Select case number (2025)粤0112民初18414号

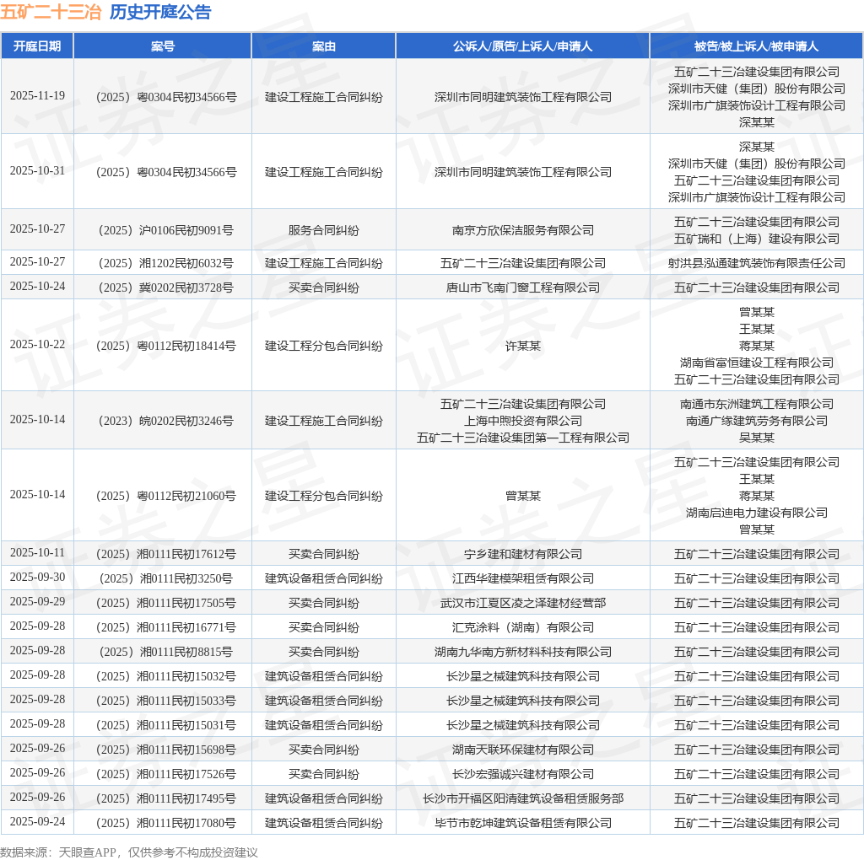(x=166, y=346)
